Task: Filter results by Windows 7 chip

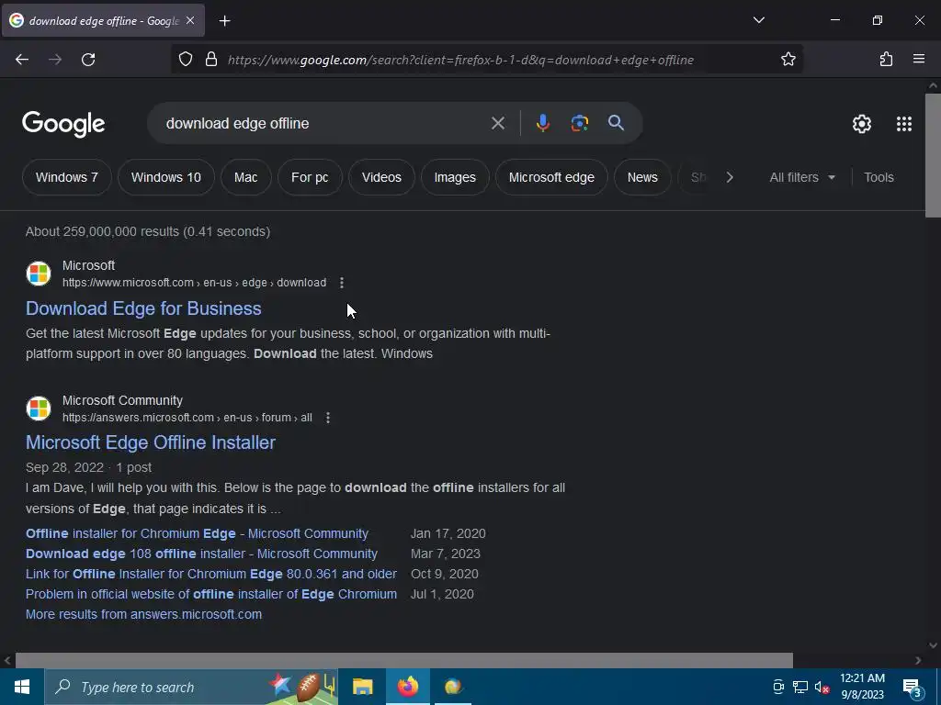Action: point(66,177)
